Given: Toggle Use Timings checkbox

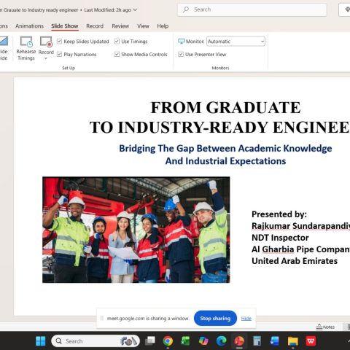Looking at the screenshot, I should [117, 42].
